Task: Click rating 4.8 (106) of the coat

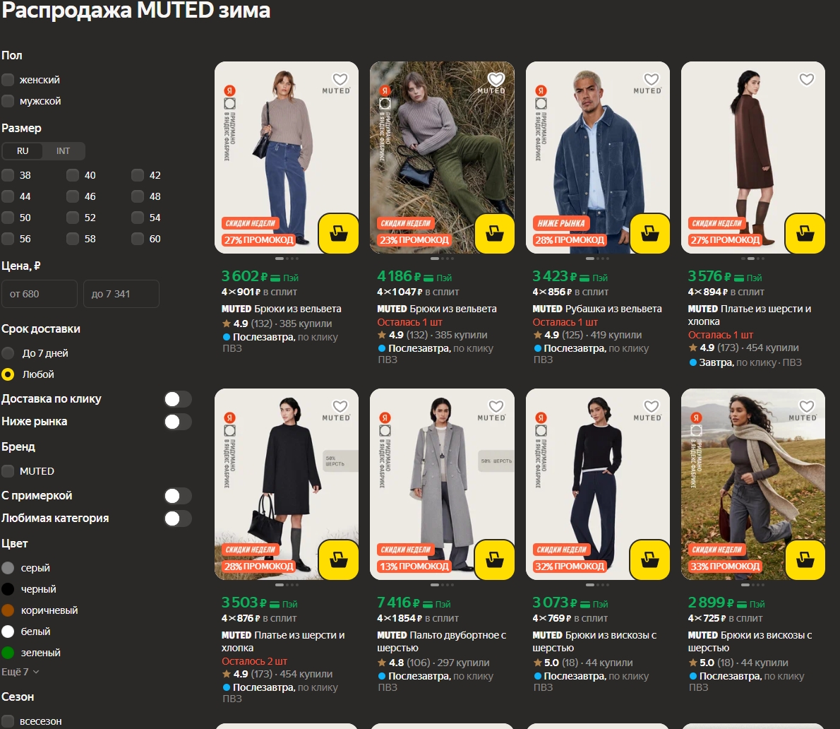Action: [x=403, y=663]
